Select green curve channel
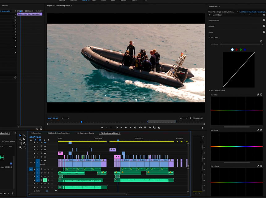266x198 pixels. coord(241,49)
